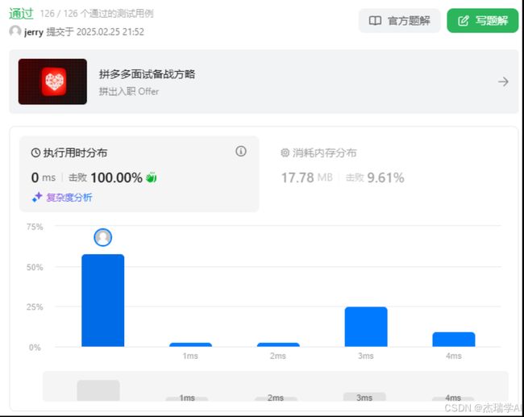Click the 拼出入职 Offer subtitle

129,91
